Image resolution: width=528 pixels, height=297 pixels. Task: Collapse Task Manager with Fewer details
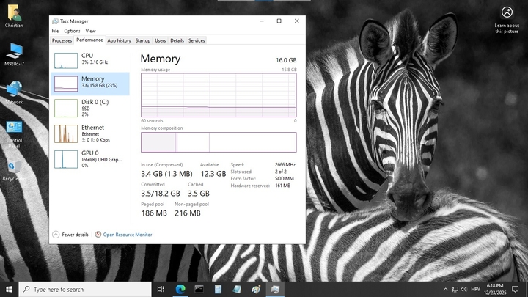tap(70, 235)
